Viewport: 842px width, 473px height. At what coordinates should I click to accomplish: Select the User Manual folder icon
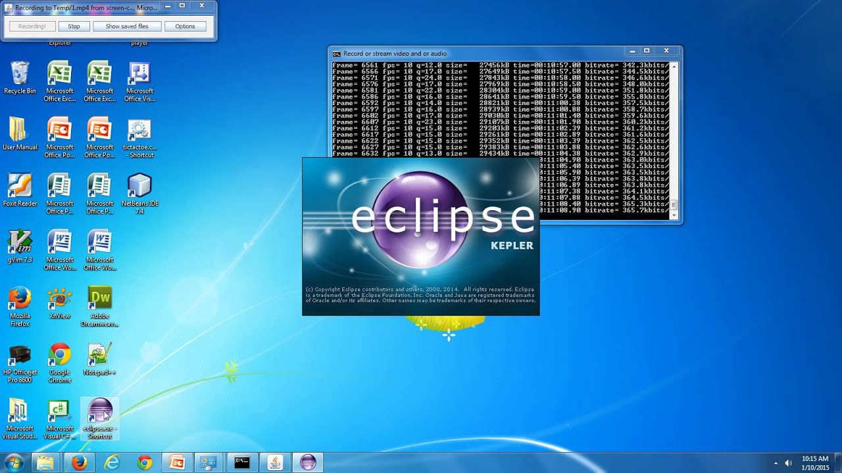pos(20,134)
